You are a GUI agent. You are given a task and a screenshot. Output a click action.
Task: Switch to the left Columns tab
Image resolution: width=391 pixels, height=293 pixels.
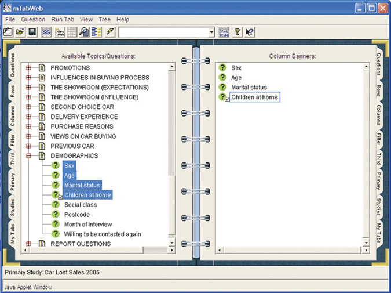pos(12,116)
